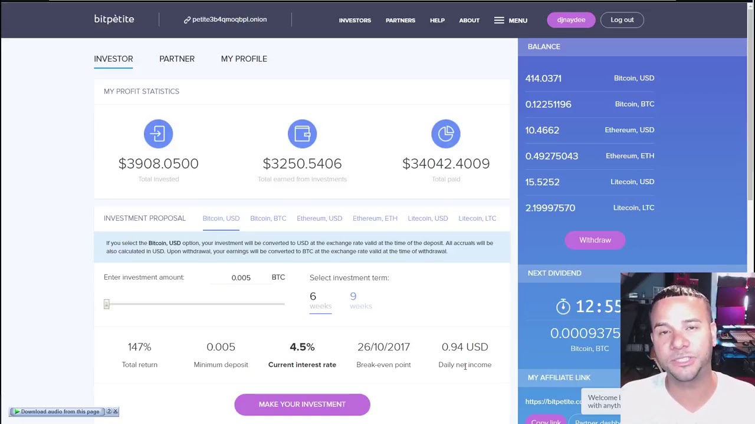Viewport: 755px width, 424px height.
Task: Select the Bitcoin, BTC proposal option
Action: point(268,218)
